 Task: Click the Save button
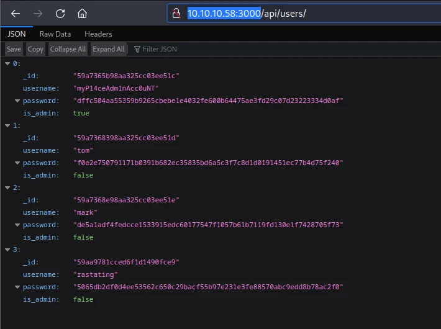pos(14,49)
